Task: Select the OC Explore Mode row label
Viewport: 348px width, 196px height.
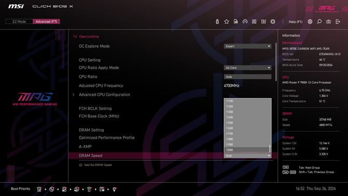Action: 94,46
